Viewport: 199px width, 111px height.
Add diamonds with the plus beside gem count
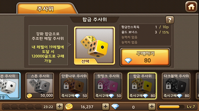tap(152, 107)
